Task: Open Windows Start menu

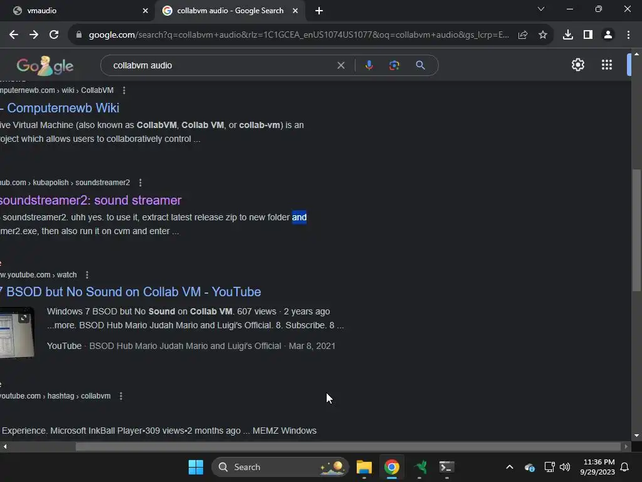Action: pos(196,467)
